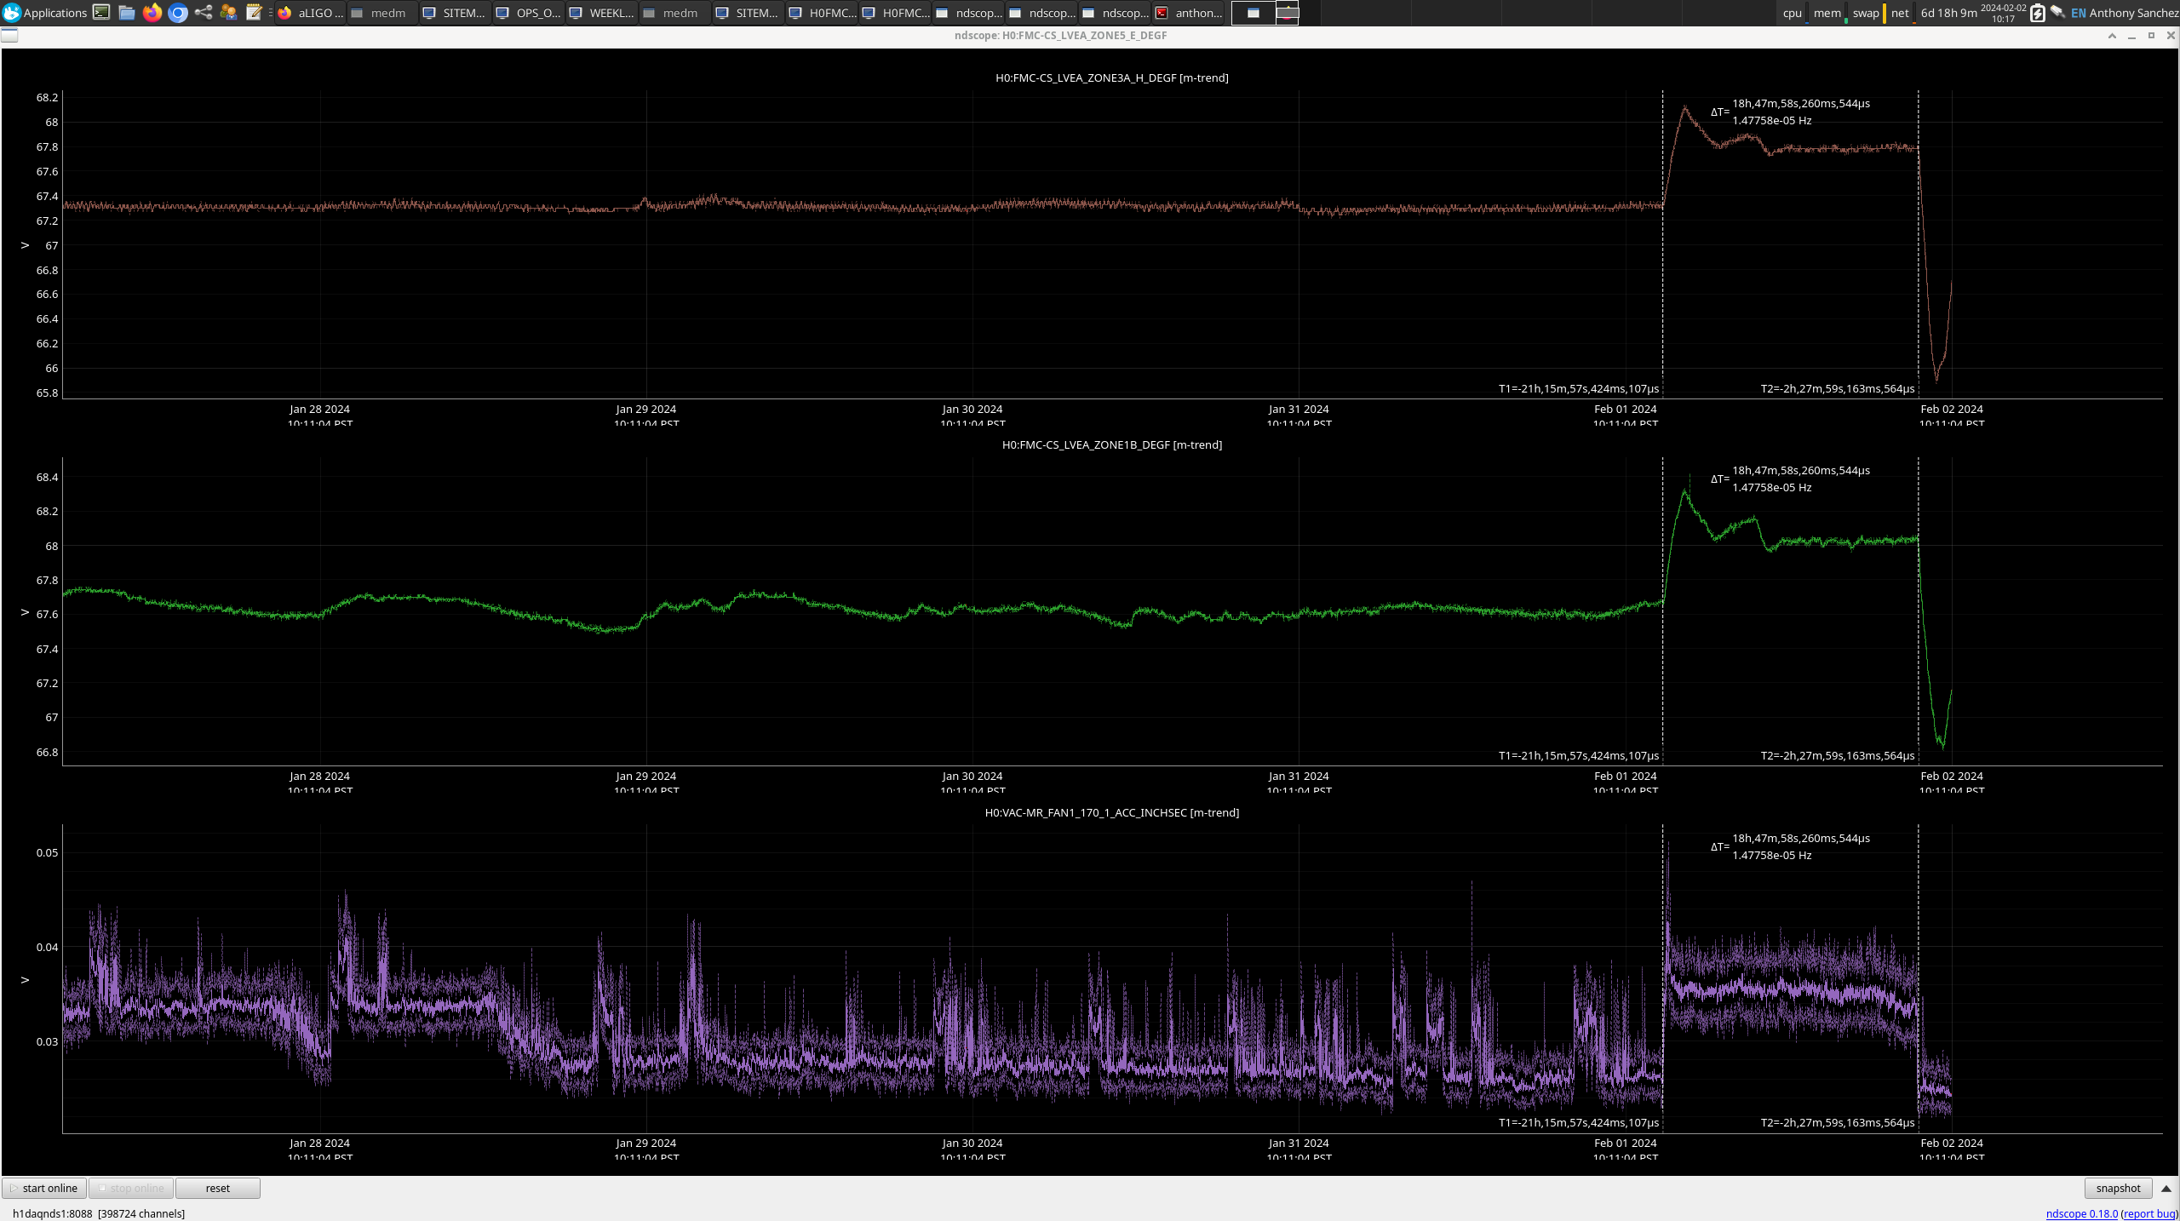Expand the control panel triangle beside snapshot
Screen dimensions: 2180x1221
2166,1188
